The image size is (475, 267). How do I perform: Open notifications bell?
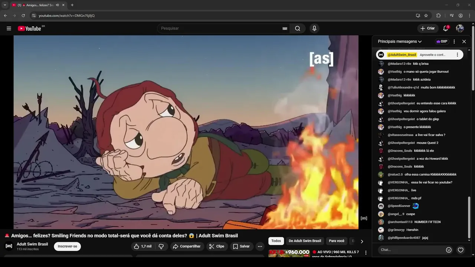[446, 29]
